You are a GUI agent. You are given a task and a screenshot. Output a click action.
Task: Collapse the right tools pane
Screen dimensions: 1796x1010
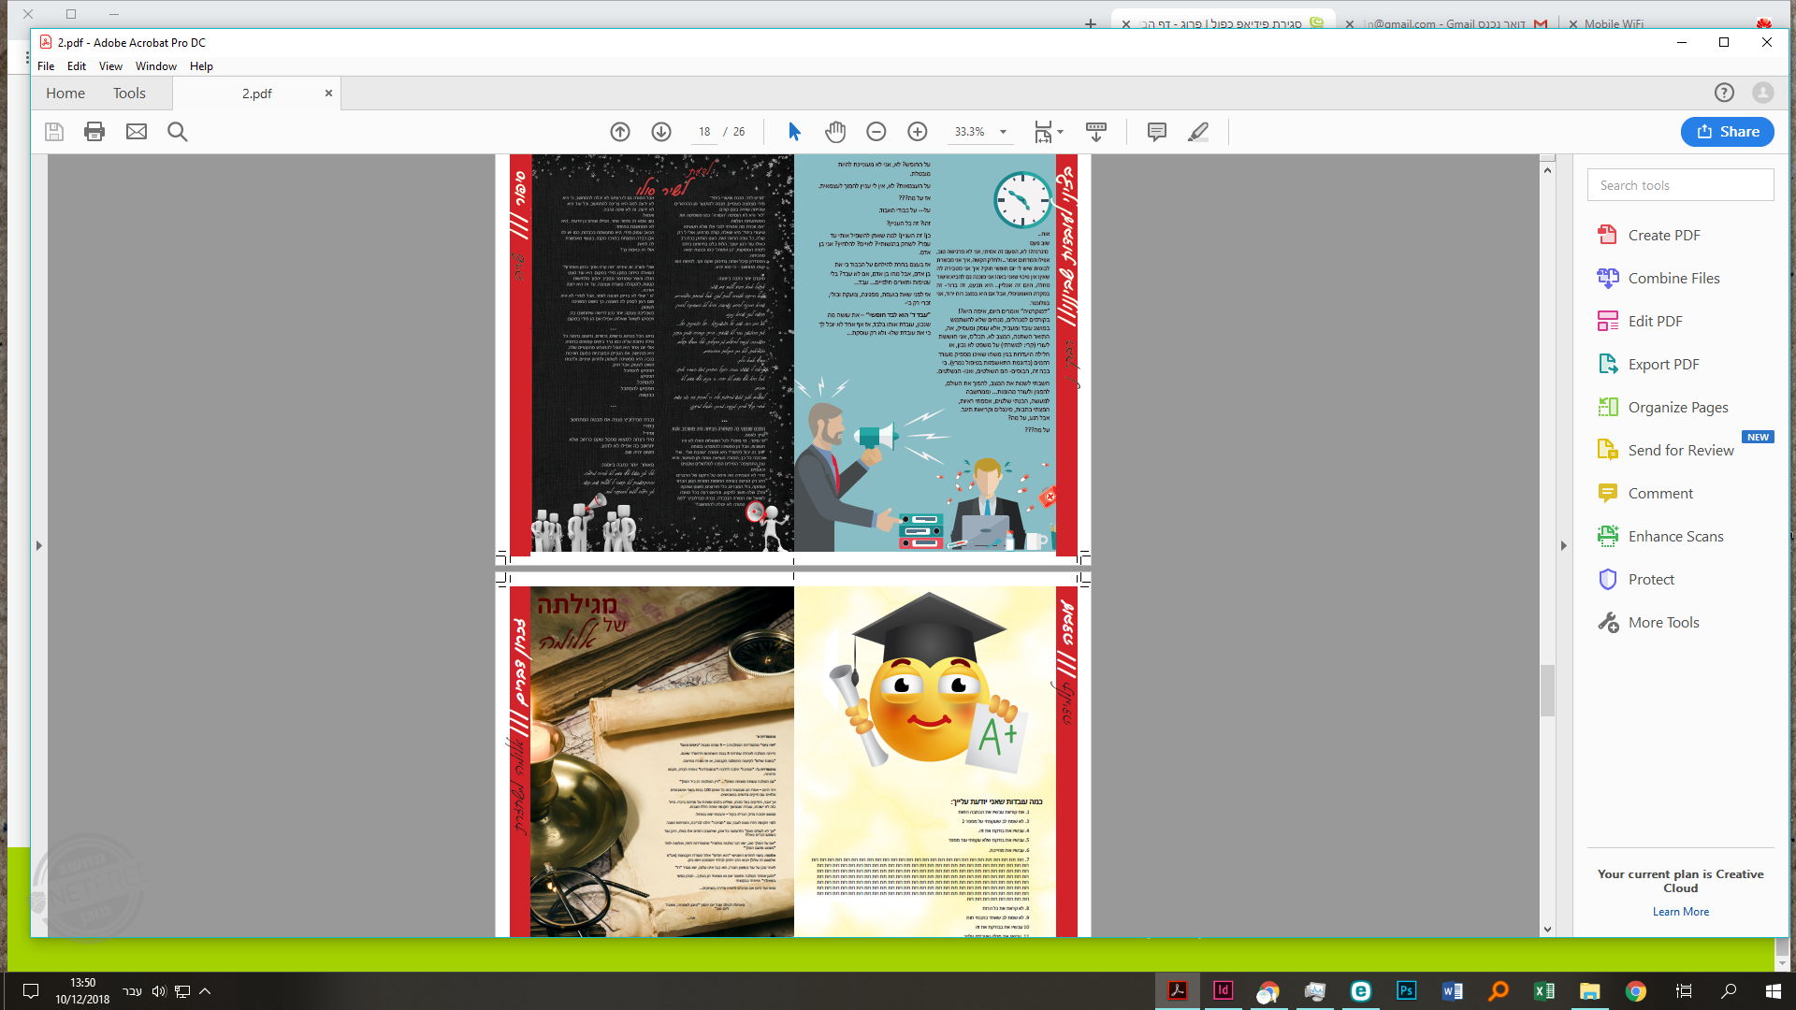point(1563,545)
